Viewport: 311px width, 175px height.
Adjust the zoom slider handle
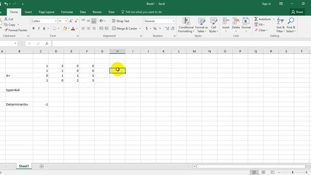(293, 172)
